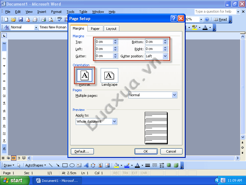The image size is (246, 185).
Task: Click the Styles and Formatting icon
Action: (x=6, y=27)
